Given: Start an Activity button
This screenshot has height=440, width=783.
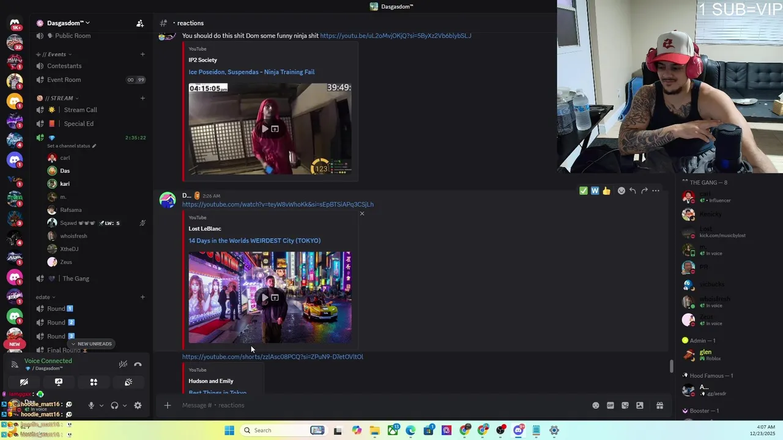Looking at the screenshot, I should click(x=94, y=382).
